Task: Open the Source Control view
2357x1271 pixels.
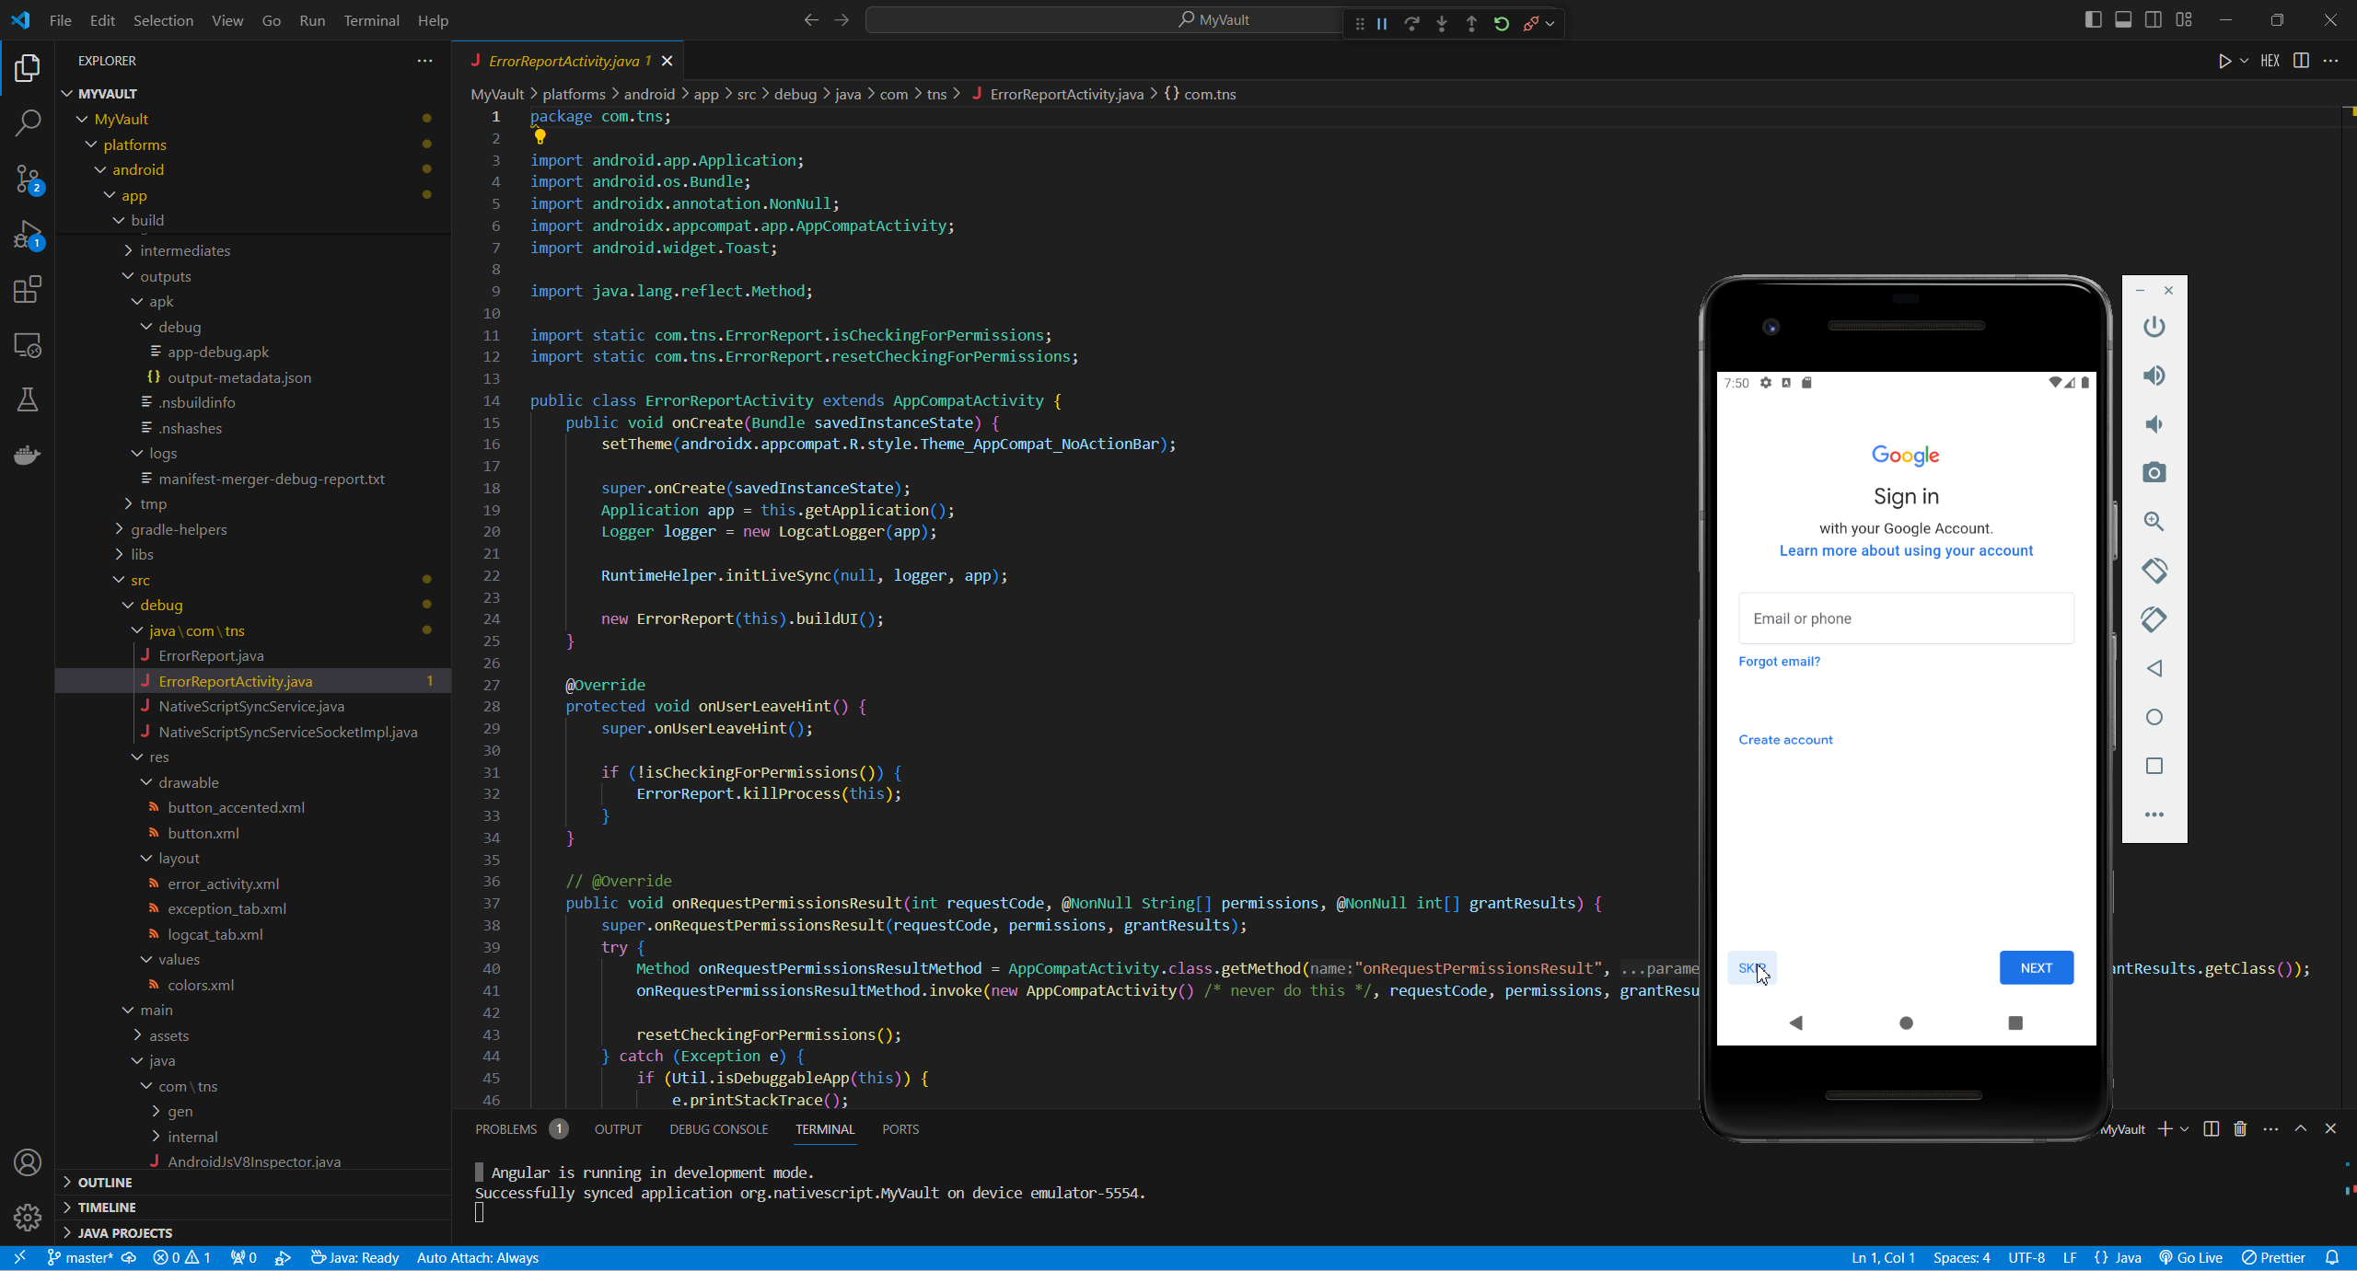Action: click(x=28, y=179)
